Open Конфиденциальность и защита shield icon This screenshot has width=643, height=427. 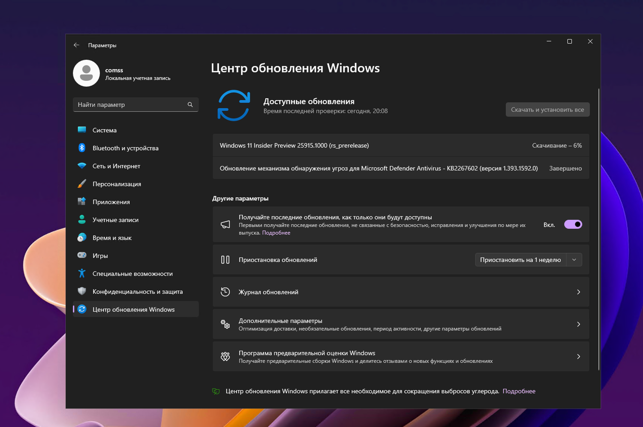click(82, 291)
